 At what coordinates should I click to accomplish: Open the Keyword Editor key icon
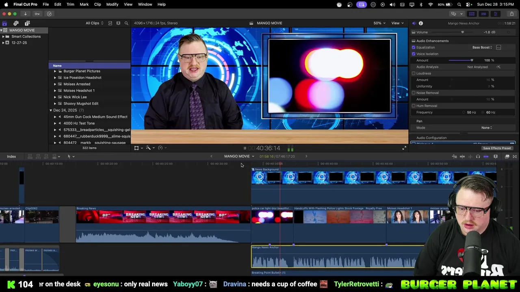(37, 14)
